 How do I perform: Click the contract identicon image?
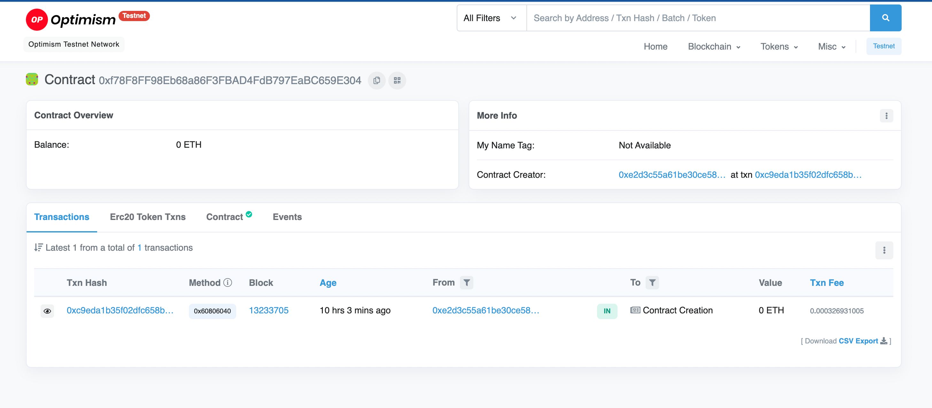pyautogui.click(x=32, y=79)
